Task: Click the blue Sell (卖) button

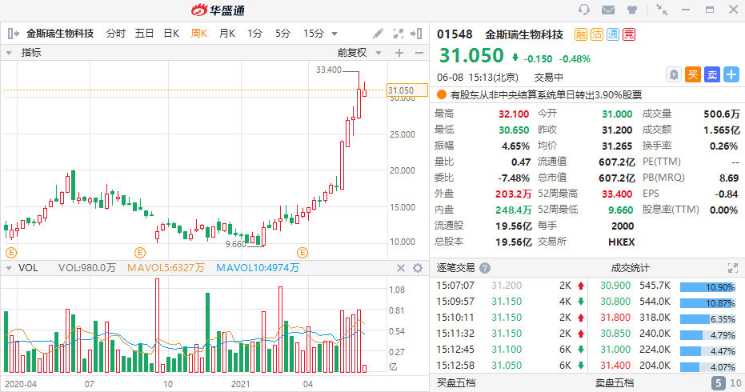Action: click(712, 74)
